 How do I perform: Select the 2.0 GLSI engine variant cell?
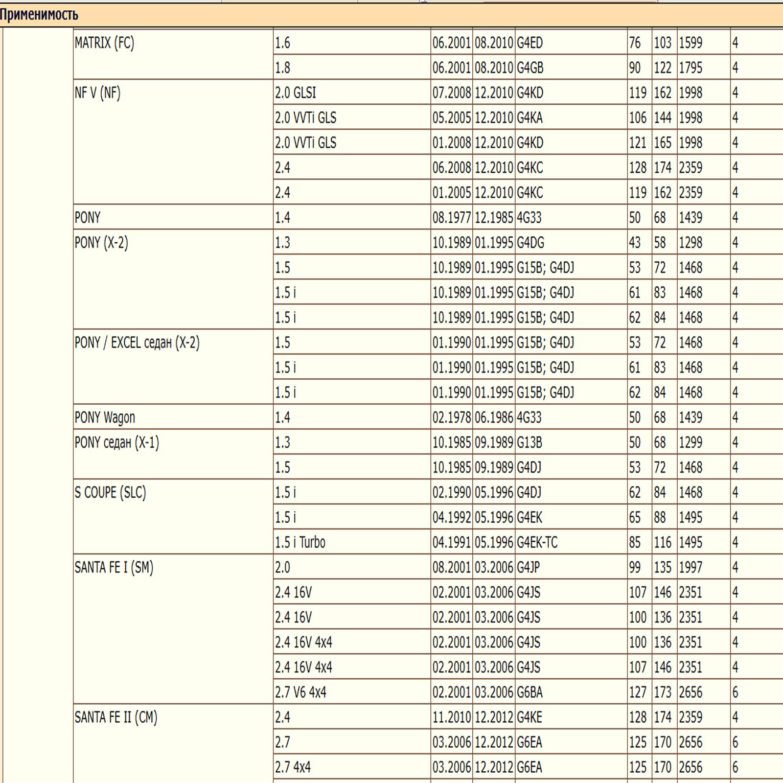tap(296, 93)
